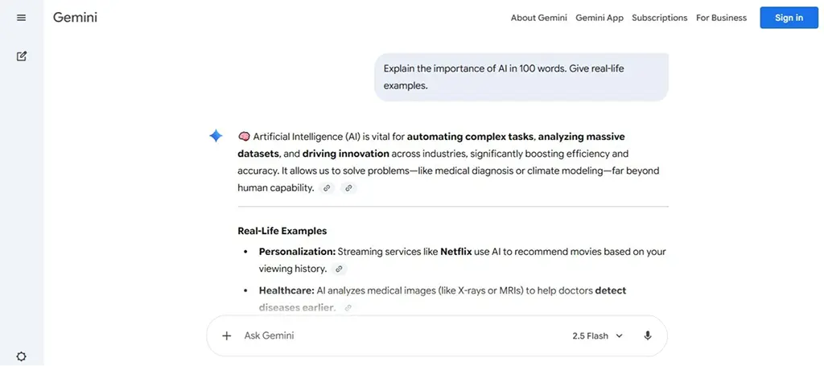Open source link after diseases earlier
The width and height of the screenshot is (824, 366).
(348, 307)
